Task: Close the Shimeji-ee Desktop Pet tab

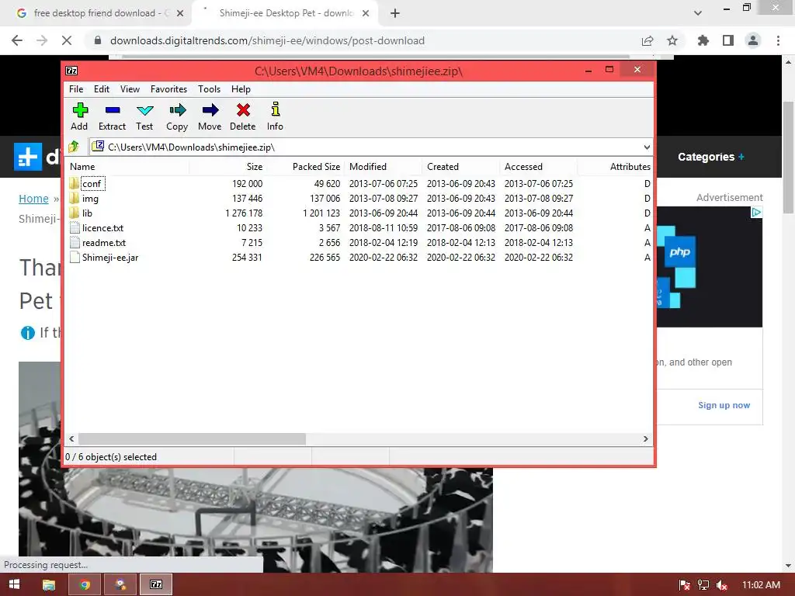Action: click(x=366, y=13)
